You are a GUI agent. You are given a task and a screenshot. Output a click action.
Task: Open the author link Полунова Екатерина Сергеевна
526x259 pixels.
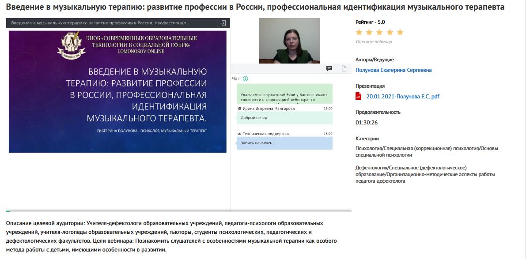point(393,70)
